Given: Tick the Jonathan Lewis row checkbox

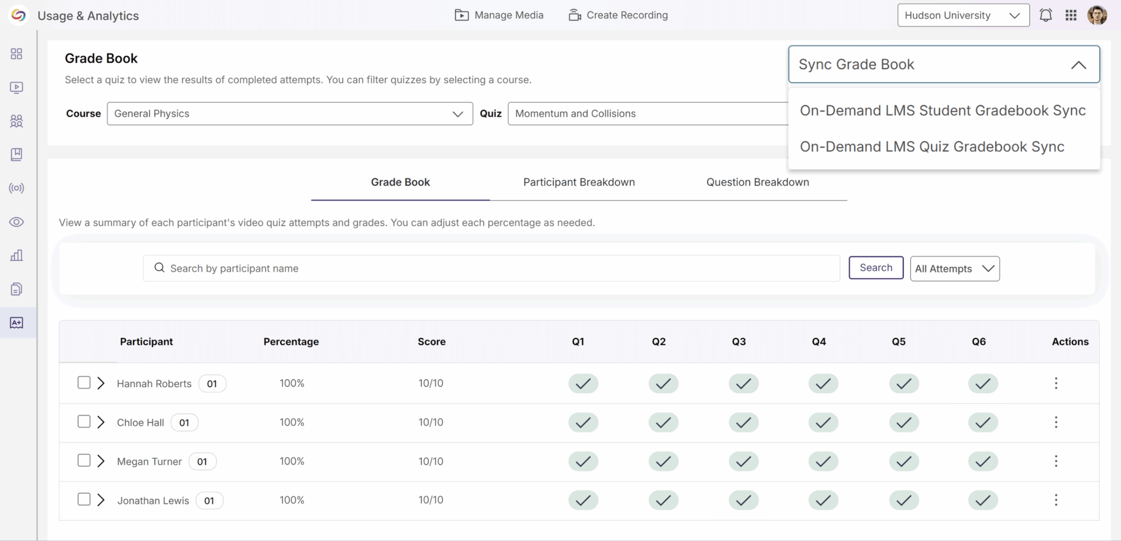Looking at the screenshot, I should [84, 499].
